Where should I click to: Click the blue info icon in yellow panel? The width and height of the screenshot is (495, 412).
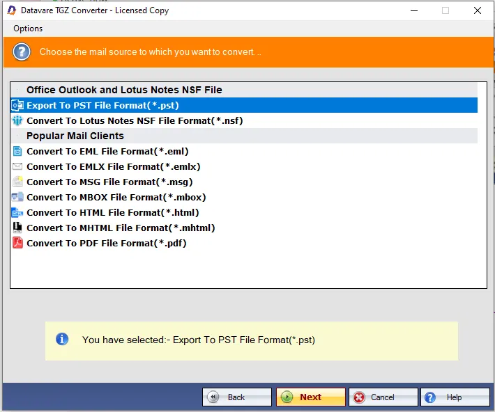click(62, 340)
